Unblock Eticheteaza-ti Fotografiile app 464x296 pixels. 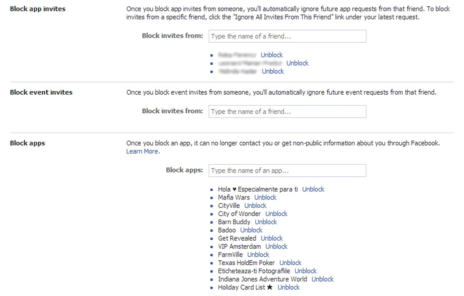click(x=305, y=271)
